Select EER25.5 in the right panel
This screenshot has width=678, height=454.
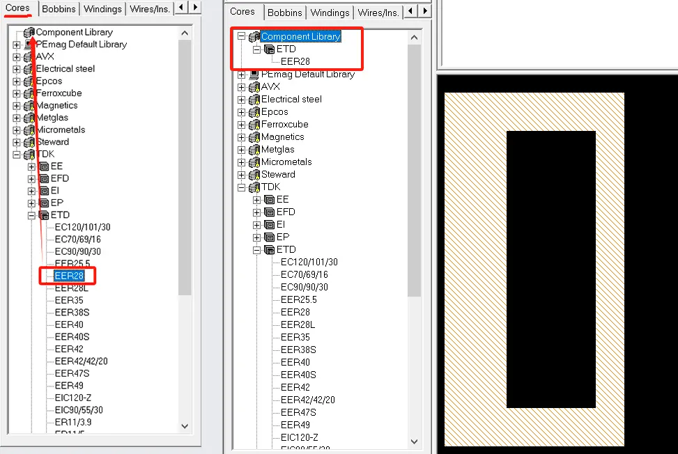(x=299, y=300)
